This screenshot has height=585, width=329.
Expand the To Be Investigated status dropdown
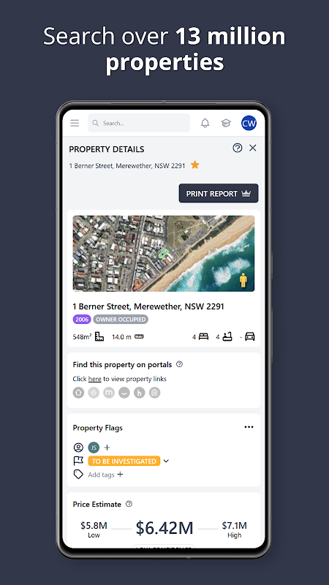point(166,461)
